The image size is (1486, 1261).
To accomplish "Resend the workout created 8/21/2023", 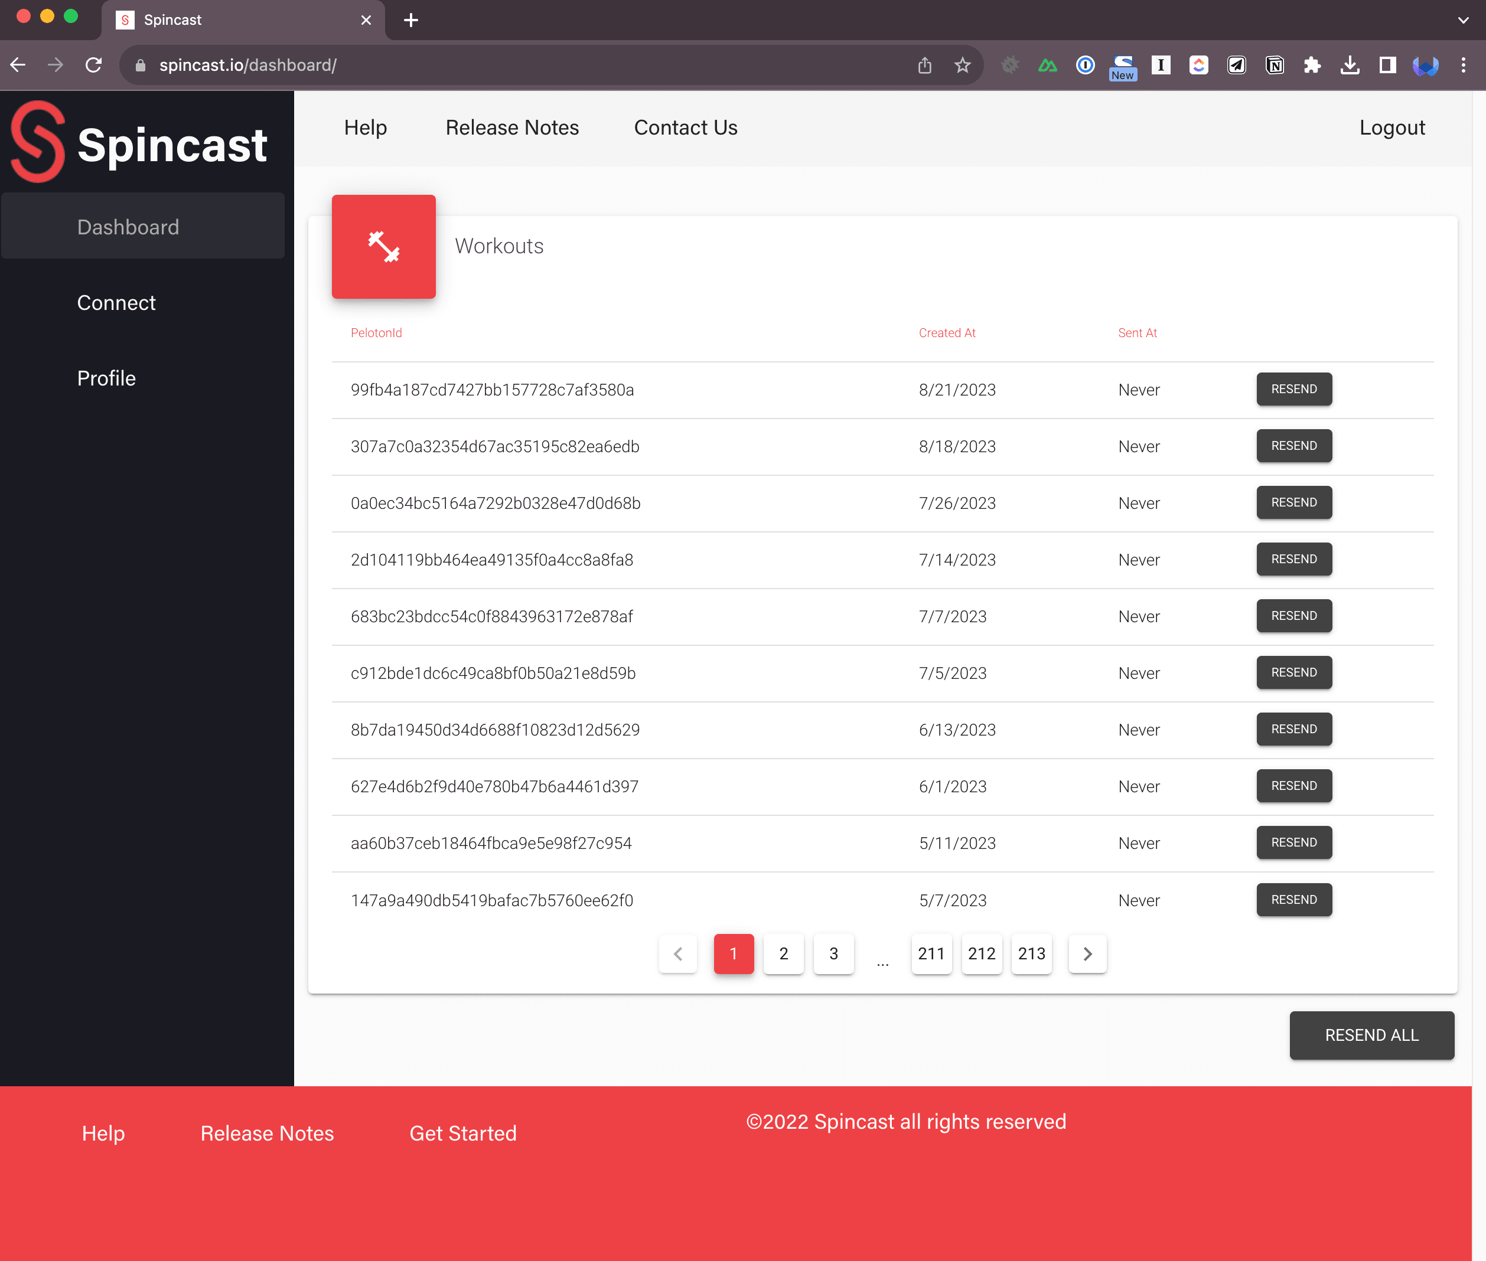I will coord(1293,389).
